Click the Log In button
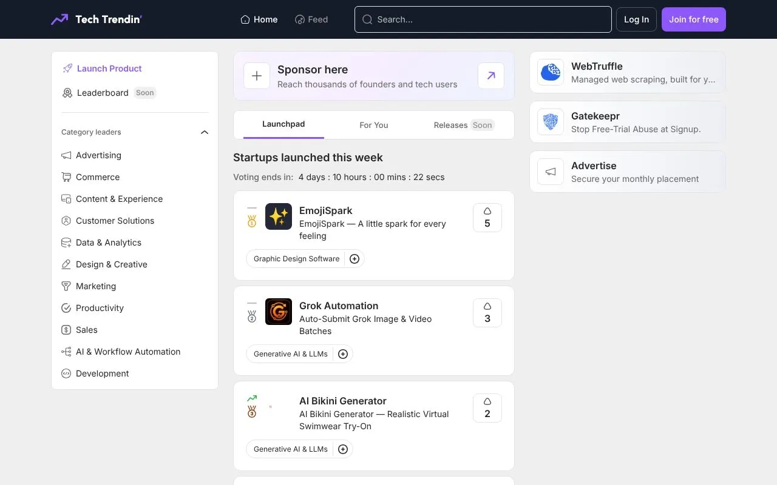The height and width of the screenshot is (485, 777). pos(637,19)
